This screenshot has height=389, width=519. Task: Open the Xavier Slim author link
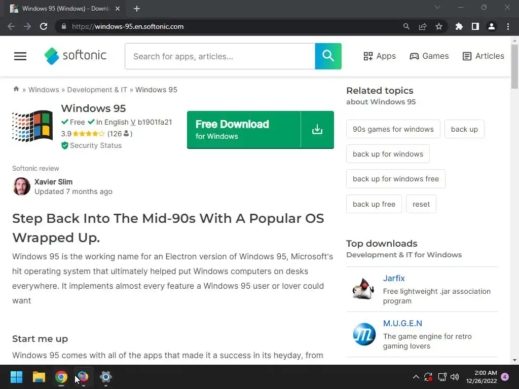point(53,182)
